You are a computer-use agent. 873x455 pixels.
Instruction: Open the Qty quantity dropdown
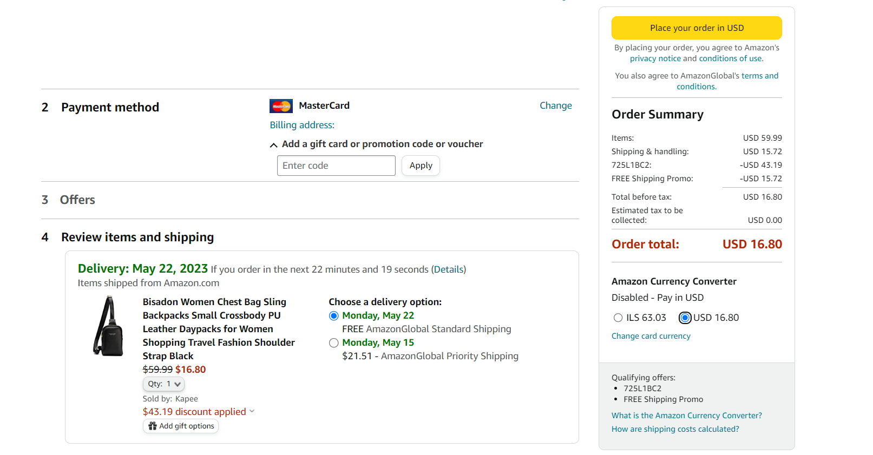click(x=163, y=384)
